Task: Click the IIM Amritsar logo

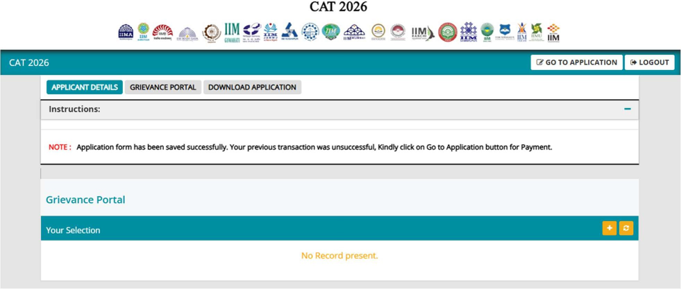Action: [143, 32]
